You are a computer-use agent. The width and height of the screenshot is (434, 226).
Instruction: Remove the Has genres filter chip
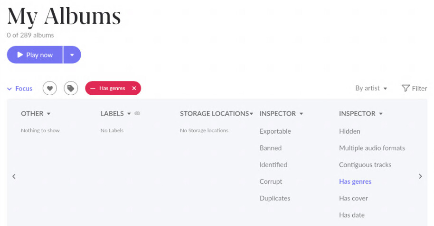pyautogui.click(x=134, y=88)
